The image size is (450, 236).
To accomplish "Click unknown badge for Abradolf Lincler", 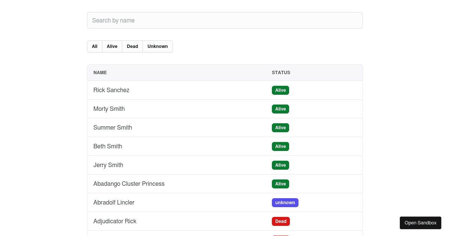I will pyautogui.click(x=285, y=203).
